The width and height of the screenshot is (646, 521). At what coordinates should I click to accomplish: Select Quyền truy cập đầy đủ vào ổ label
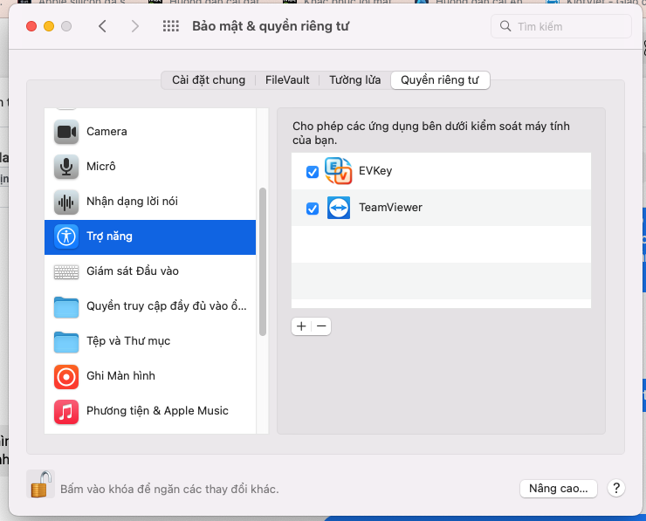167,306
